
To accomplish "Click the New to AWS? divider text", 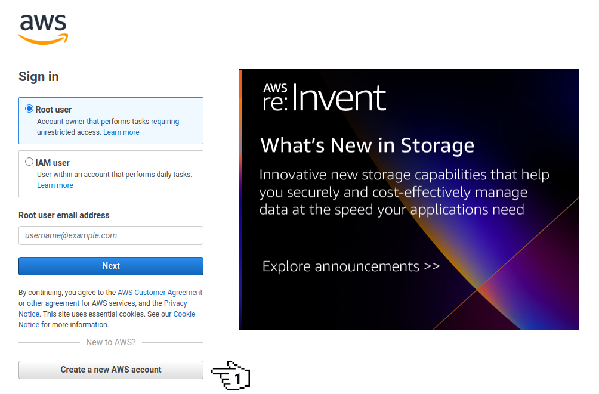I will (111, 342).
